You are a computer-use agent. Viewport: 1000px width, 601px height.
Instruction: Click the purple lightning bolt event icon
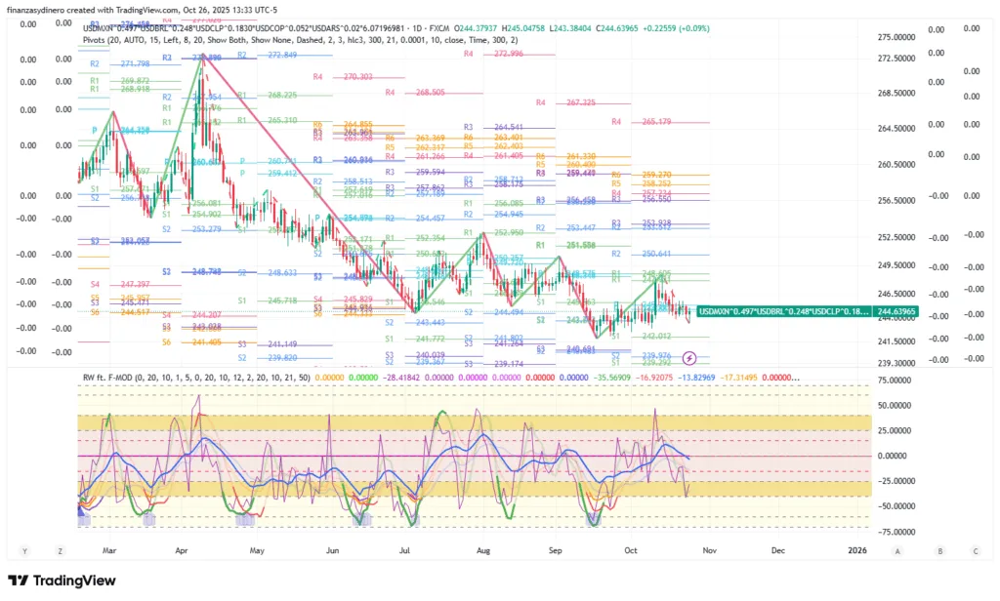tap(689, 358)
